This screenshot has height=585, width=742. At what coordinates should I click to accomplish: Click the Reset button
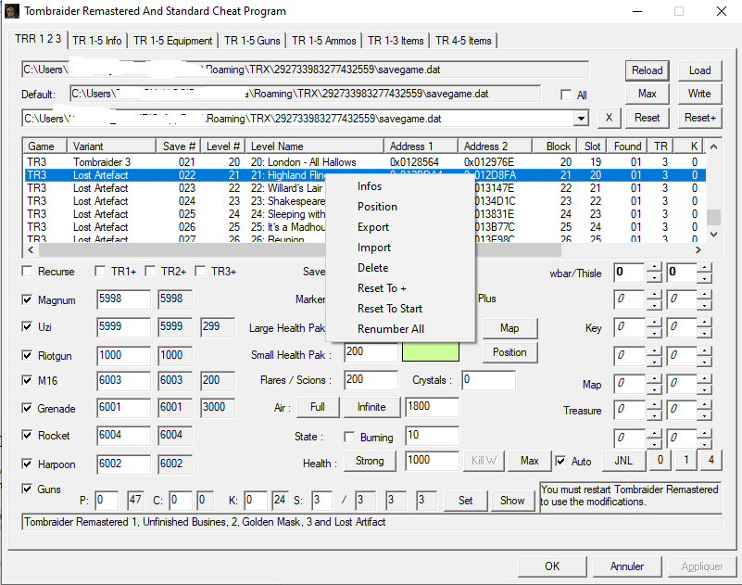pos(647,118)
